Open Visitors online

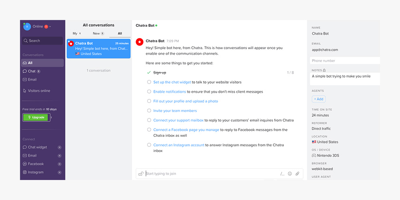click(x=36, y=90)
